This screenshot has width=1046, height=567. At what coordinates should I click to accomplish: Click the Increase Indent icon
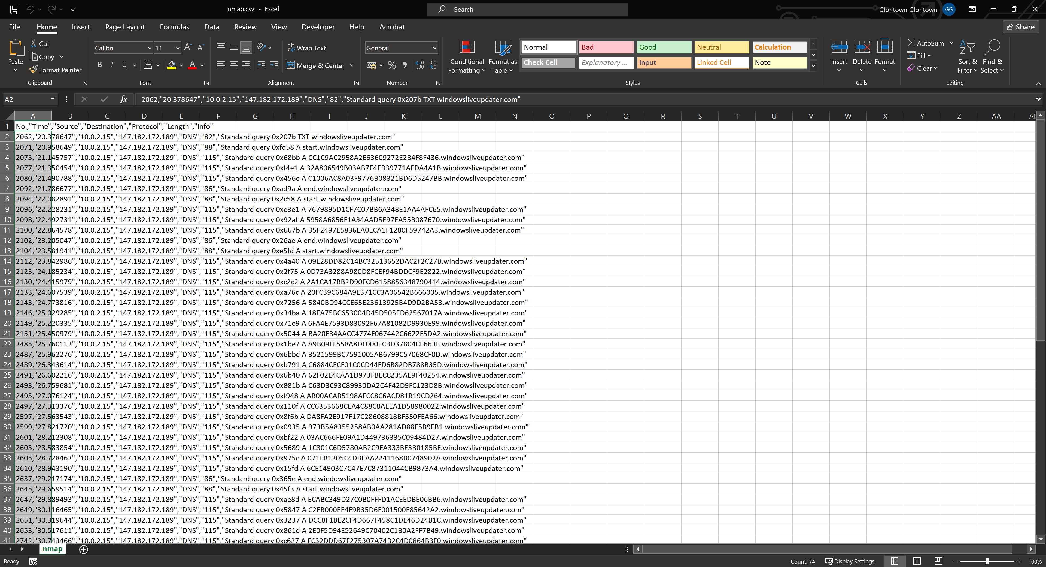tap(274, 65)
